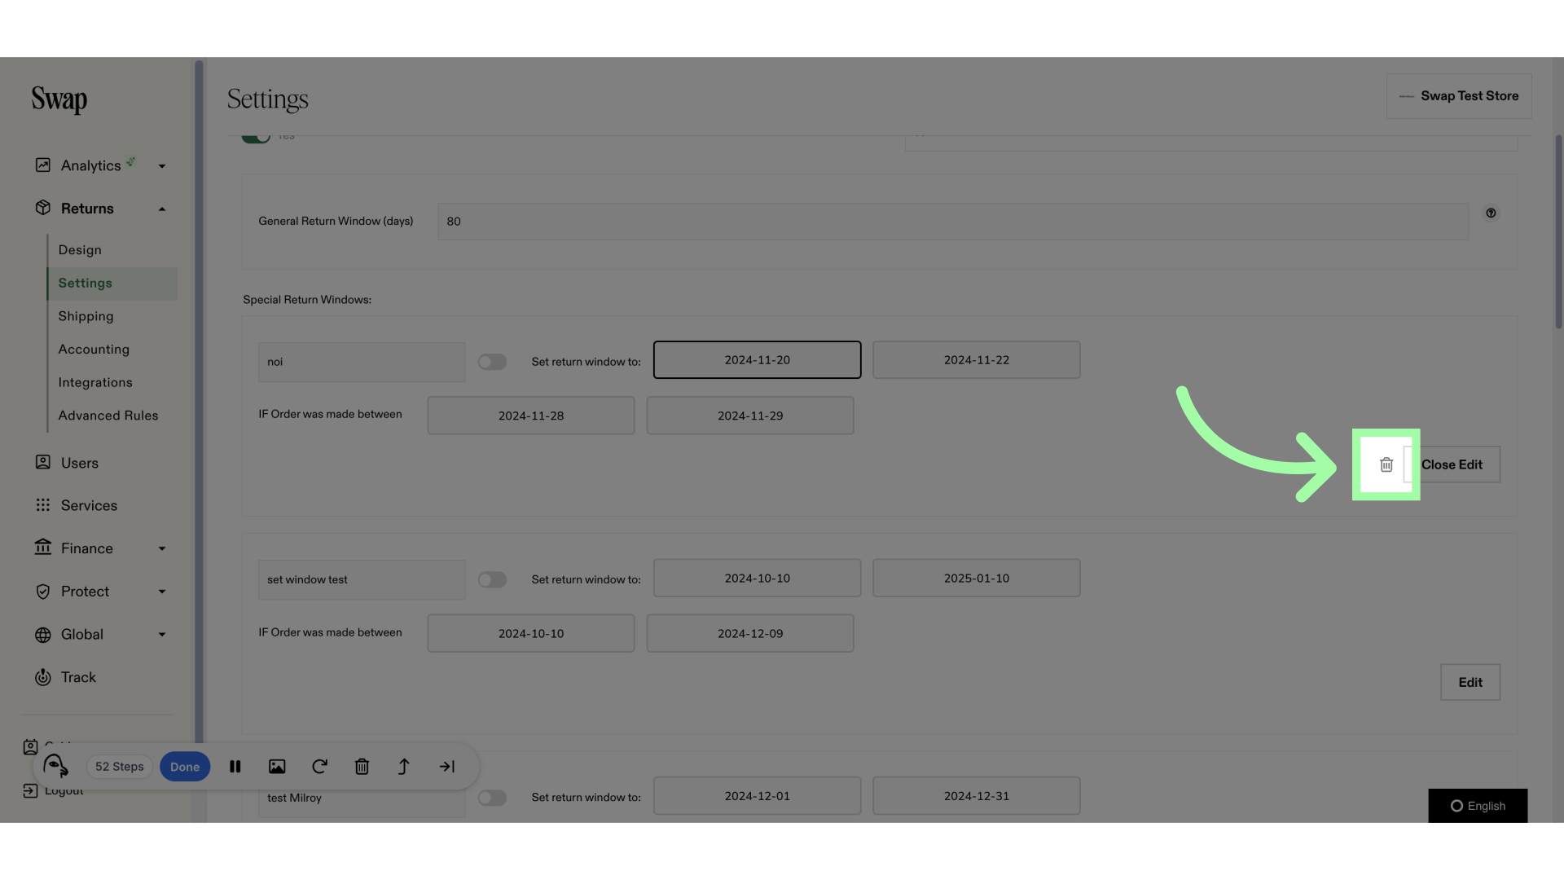
Task: Open Track section in sidebar
Action: click(x=78, y=677)
